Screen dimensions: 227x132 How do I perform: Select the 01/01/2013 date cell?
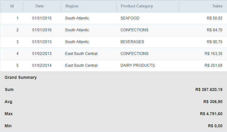click(x=42, y=42)
